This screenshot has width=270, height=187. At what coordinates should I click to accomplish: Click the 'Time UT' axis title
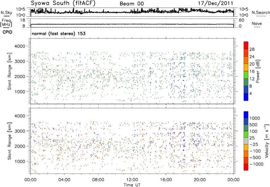132,185
